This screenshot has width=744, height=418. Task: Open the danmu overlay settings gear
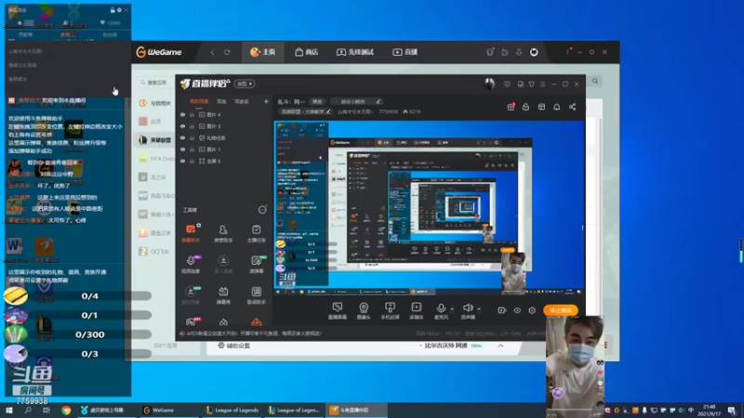pyautogui.click(x=119, y=10)
